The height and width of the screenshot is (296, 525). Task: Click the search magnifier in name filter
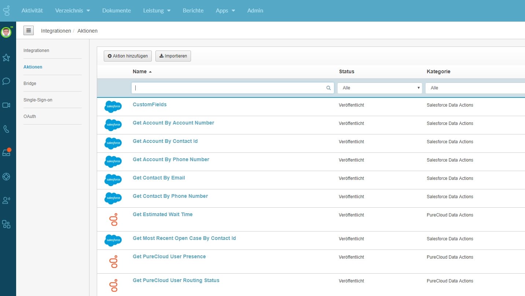point(328,88)
